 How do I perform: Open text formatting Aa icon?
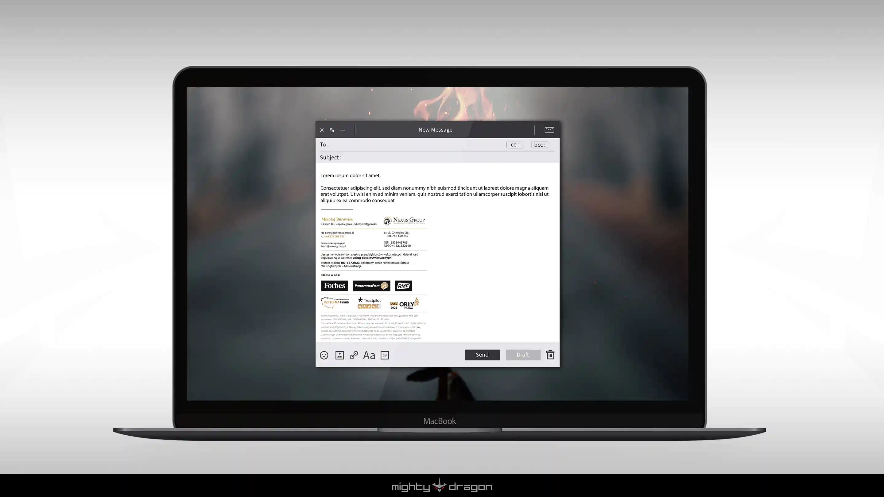coord(369,355)
